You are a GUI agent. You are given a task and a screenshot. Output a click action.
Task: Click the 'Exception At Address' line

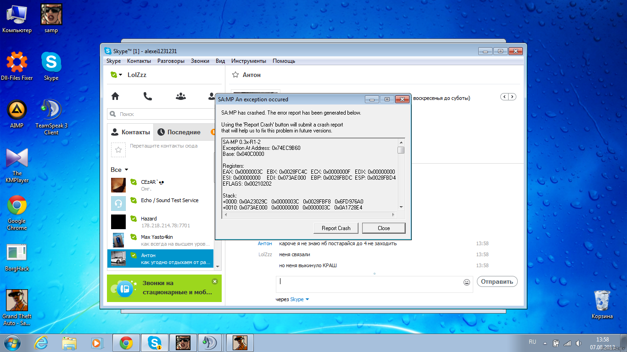pyautogui.click(x=262, y=148)
